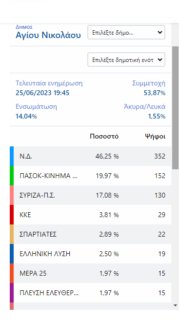
Task: Click the Ποσοστό column header
Action: point(104,136)
